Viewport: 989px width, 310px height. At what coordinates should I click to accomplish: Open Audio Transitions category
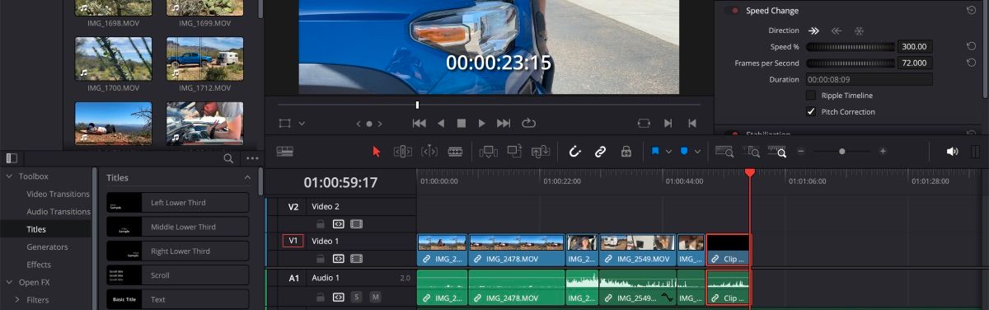(x=59, y=212)
